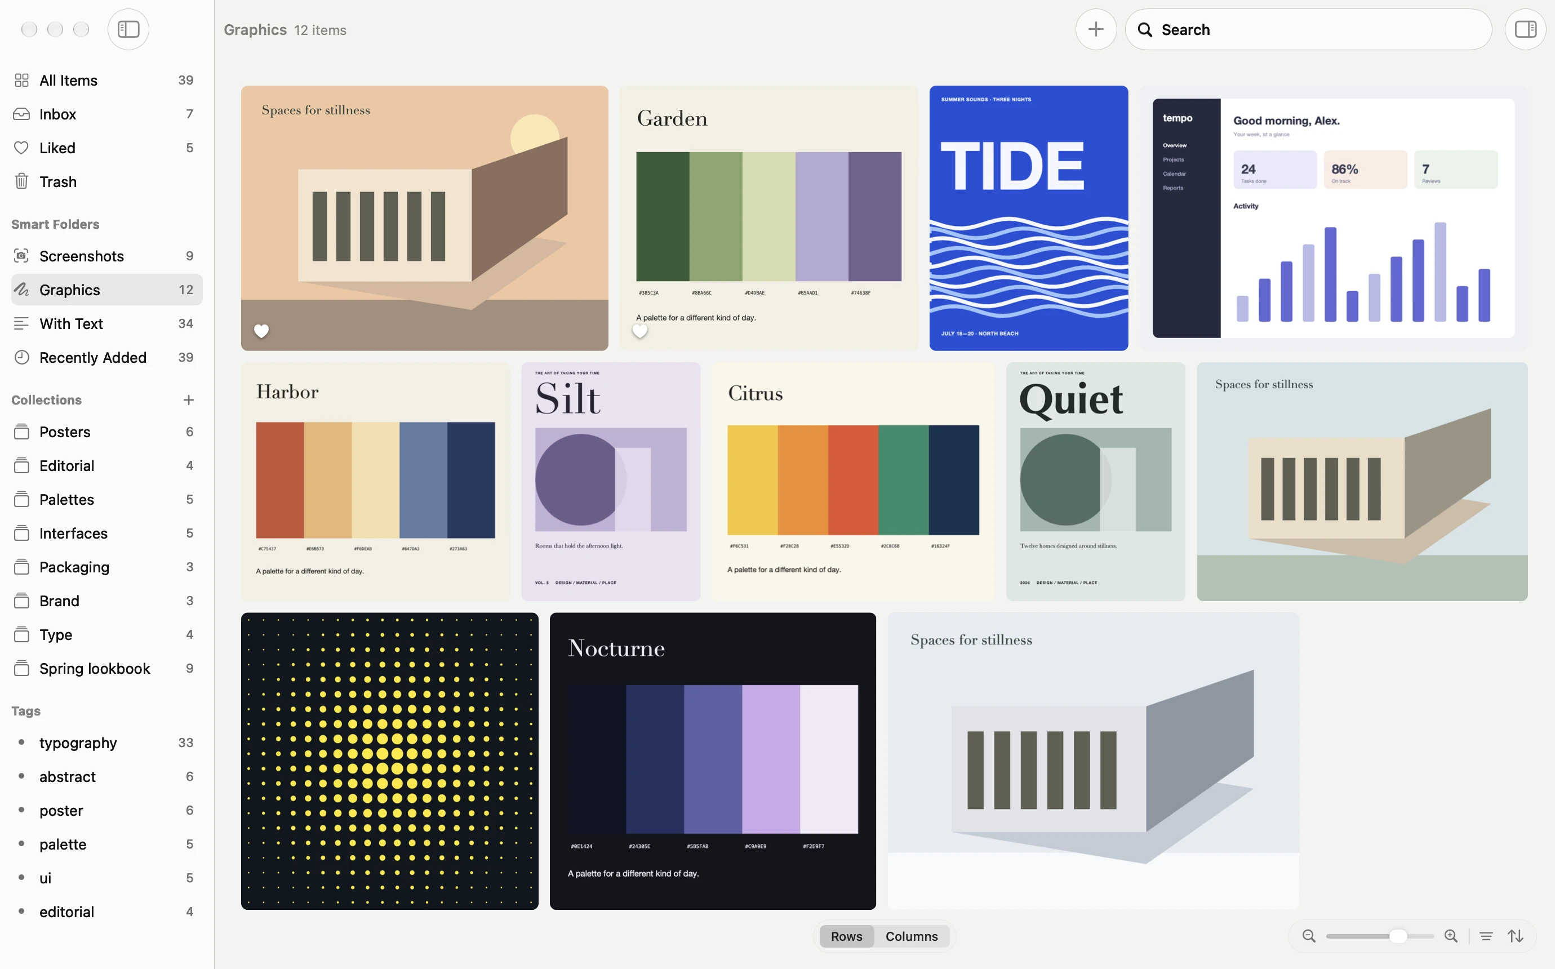Open the sage green Spaces for stillness thumbnail
The width and height of the screenshot is (1555, 969).
(1362, 481)
